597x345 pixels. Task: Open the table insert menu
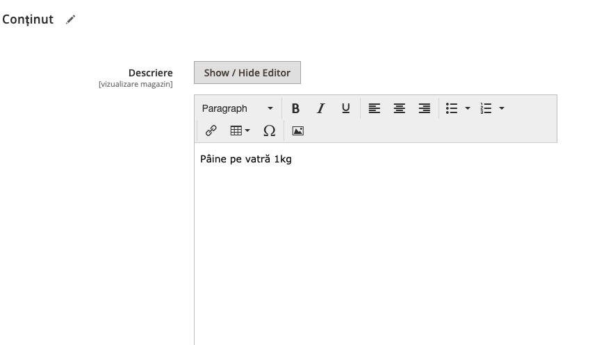click(x=240, y=131)
